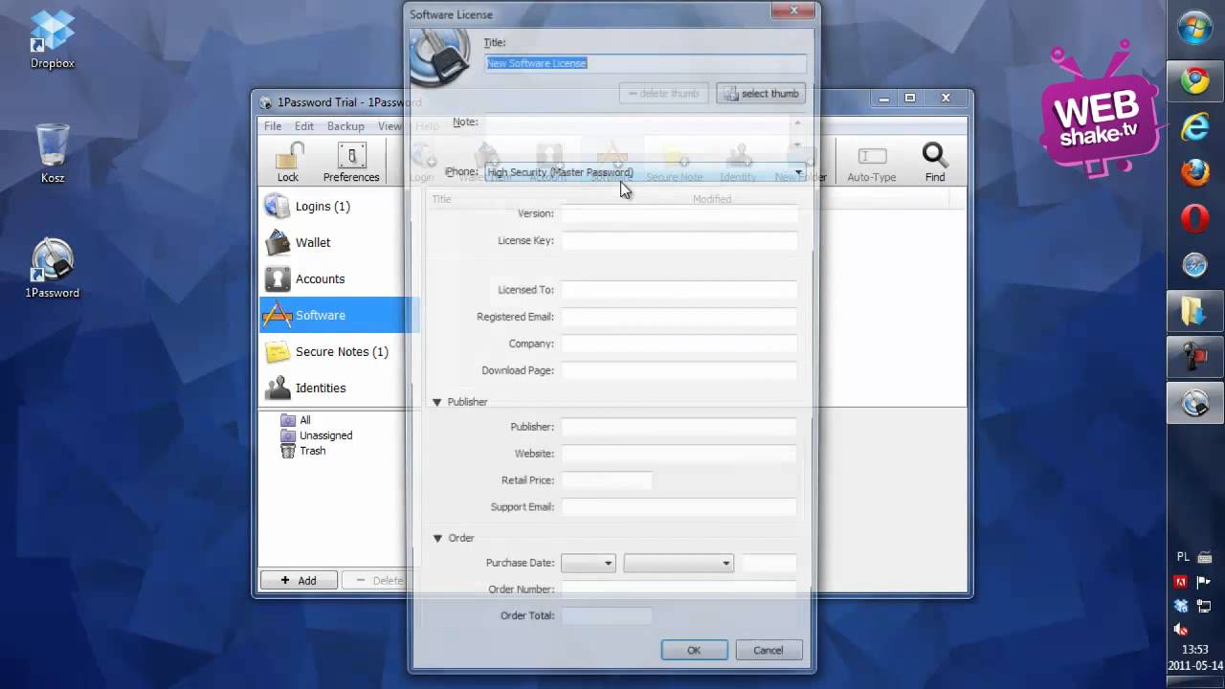Open the Backup menu
The height and width of the screenshot is (689, 1225).
pos(345,126)
